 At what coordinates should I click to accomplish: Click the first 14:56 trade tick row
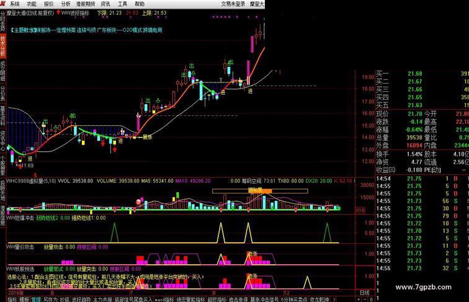pyautogui.click(x=422, y=269)
